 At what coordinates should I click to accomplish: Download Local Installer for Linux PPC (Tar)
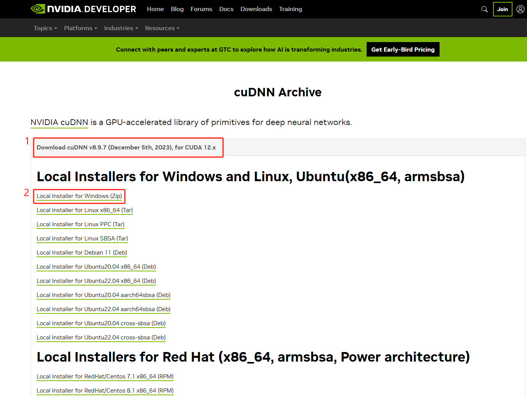click(81, 224)
